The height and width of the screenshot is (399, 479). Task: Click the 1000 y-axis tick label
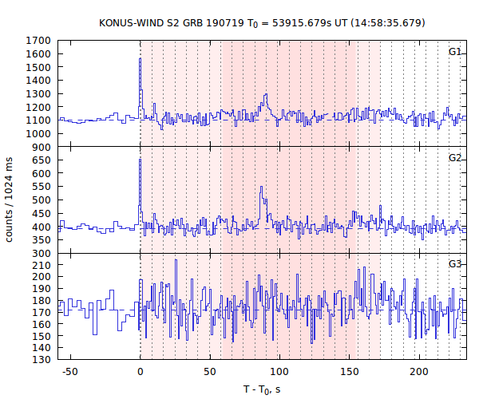click(x=38, y=134)
